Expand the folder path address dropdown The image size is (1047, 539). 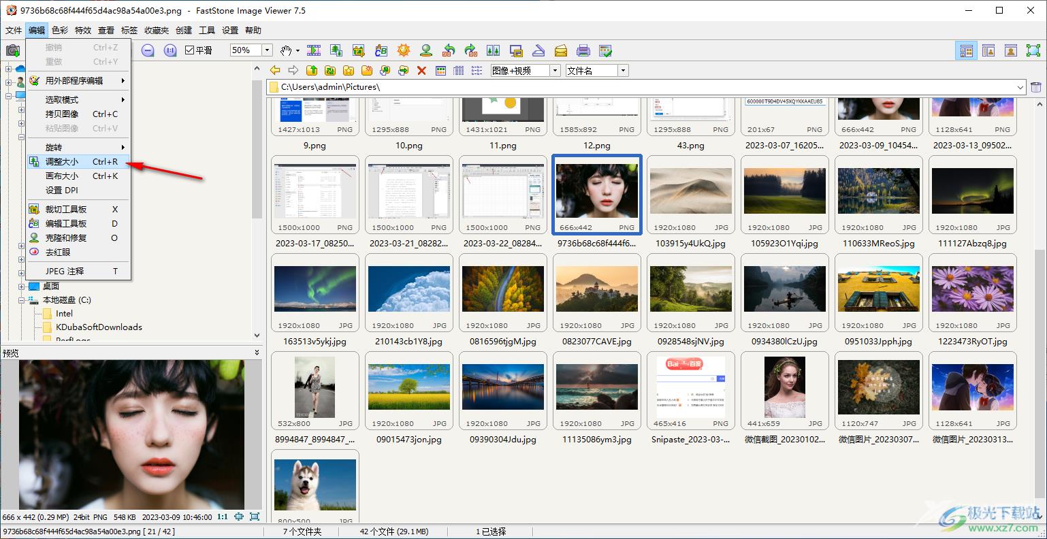tap(1020, 87)
